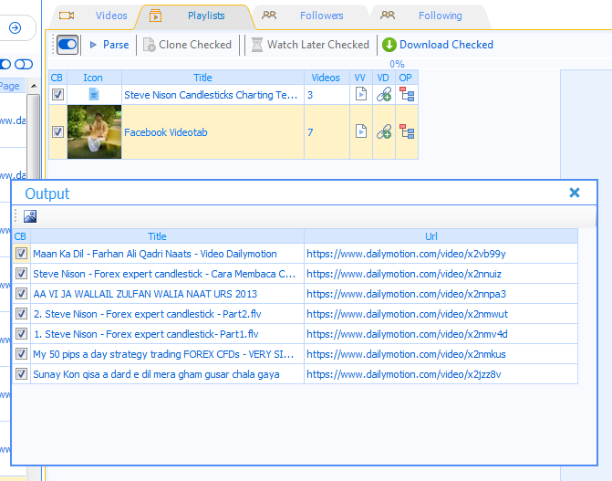Click URL ending x2nnpa3
Viewport: 612px width, 481px height.
coord(406,294)
